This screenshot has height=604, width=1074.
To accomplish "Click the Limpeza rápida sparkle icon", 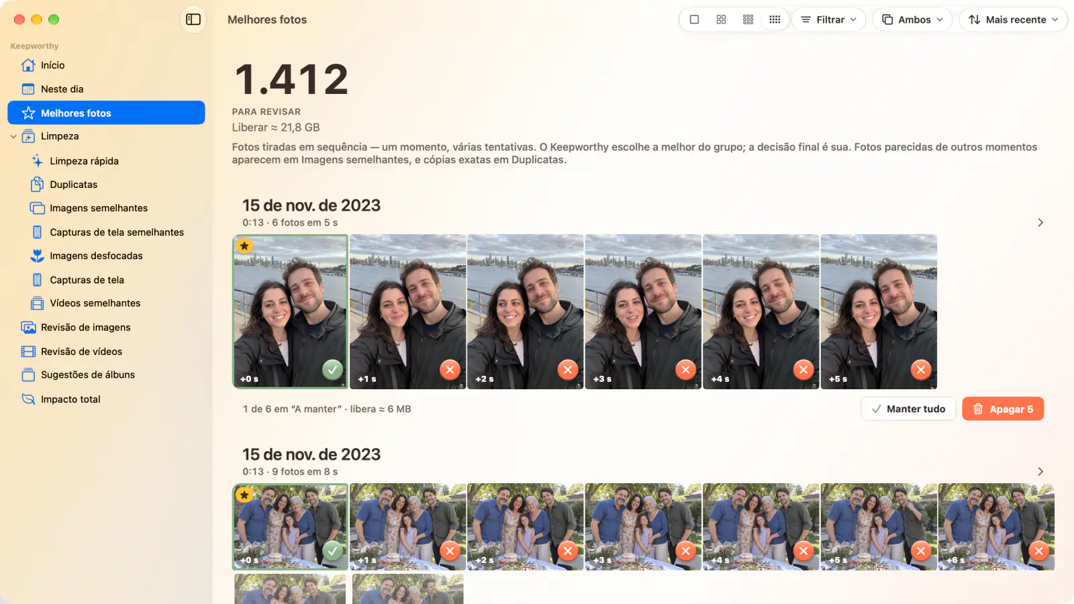I will tap(38, 161).
